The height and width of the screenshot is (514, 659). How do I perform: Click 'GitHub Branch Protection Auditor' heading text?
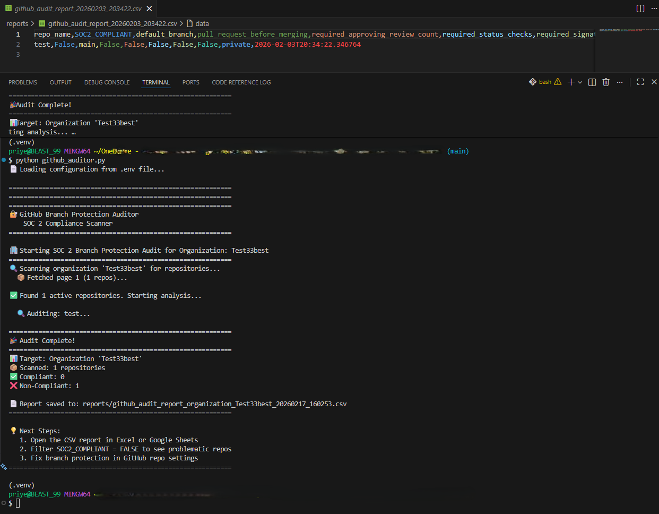pos(79,214)
